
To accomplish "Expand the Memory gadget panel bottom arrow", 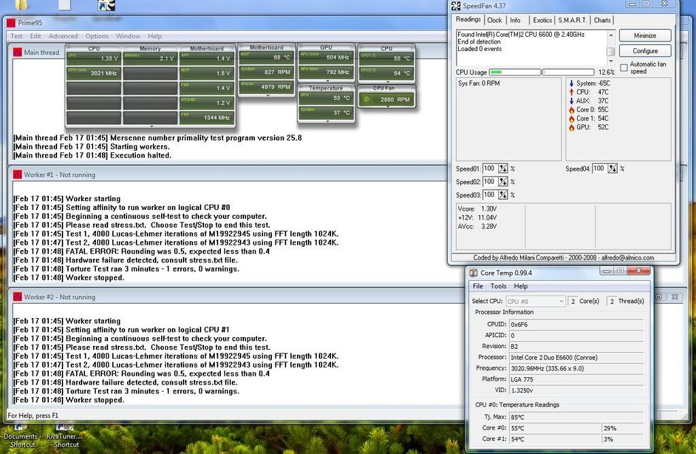I will [150, 126].
